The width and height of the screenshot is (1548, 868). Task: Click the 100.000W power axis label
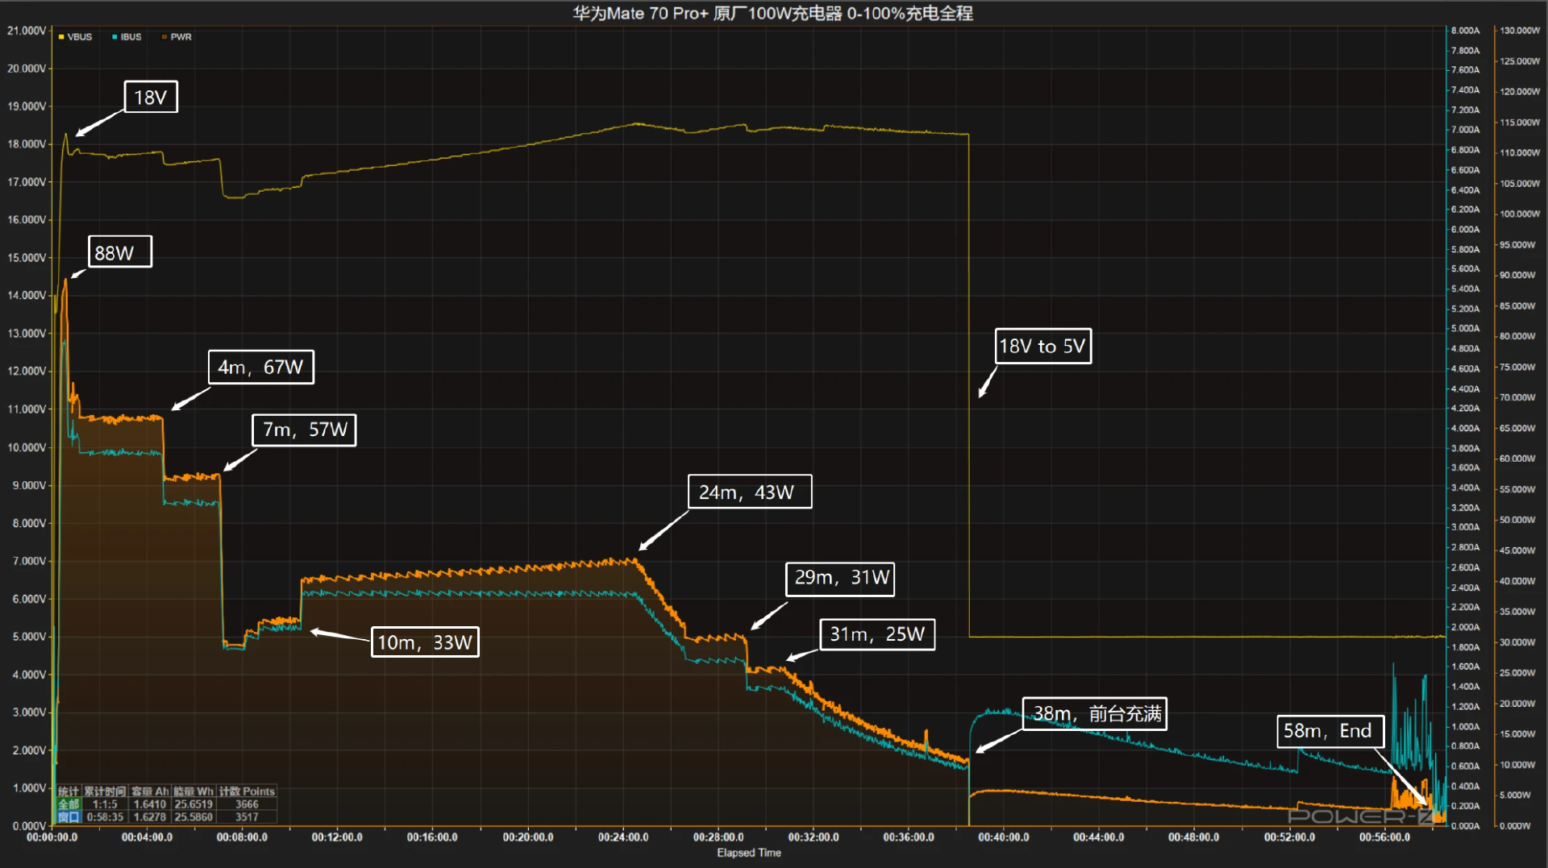click(1520, 214)
